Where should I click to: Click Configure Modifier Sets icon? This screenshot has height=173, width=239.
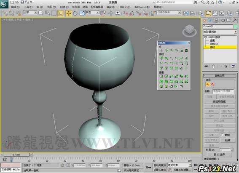pyautogui.click(x=234, y=67)
